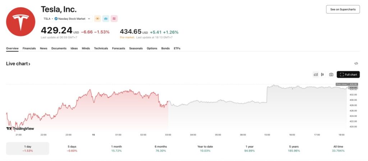Viewport: 368px width, 161px height.
Task: Select the 1 day range
Action: (27, 148)
